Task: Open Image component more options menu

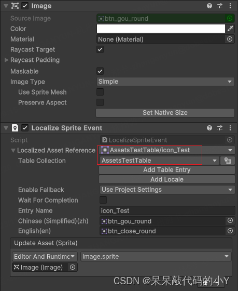Action: coord(230,6)
